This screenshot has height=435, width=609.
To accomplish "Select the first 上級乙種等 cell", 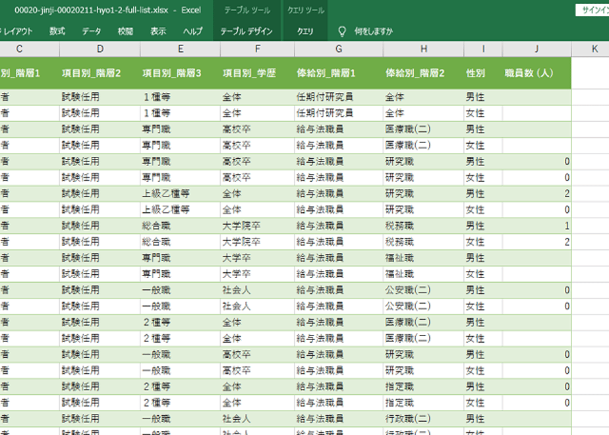I will pyautogui.click(x=180, y=194).
